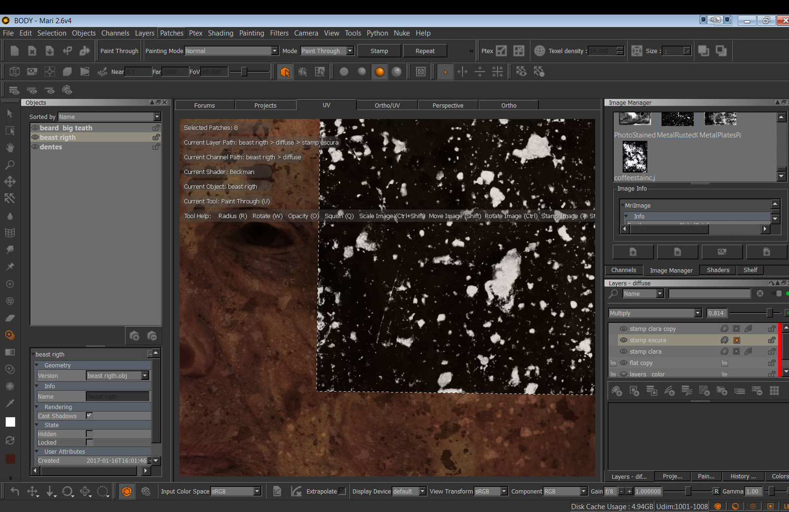This screenshot has width=789, height=512.
Task: Click the Stamp button
Action: 379,51
